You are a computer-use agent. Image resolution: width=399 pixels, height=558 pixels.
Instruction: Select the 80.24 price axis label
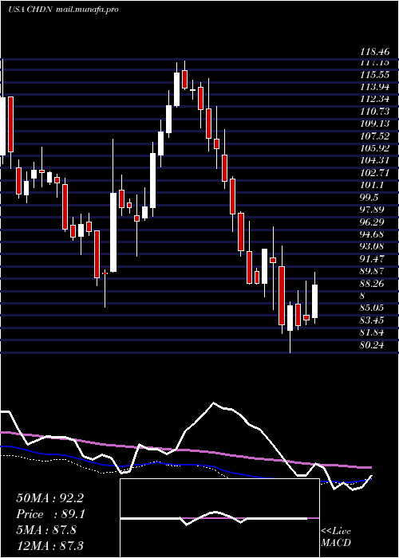click(x=372, y=344)
